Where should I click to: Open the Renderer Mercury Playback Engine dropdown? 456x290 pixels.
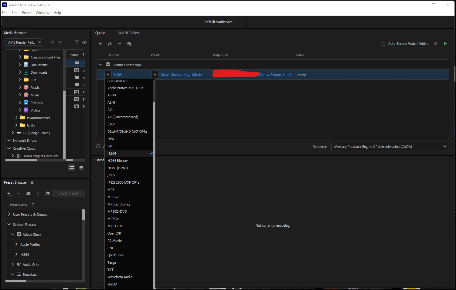pyautogui.click(x=390, y=146)
